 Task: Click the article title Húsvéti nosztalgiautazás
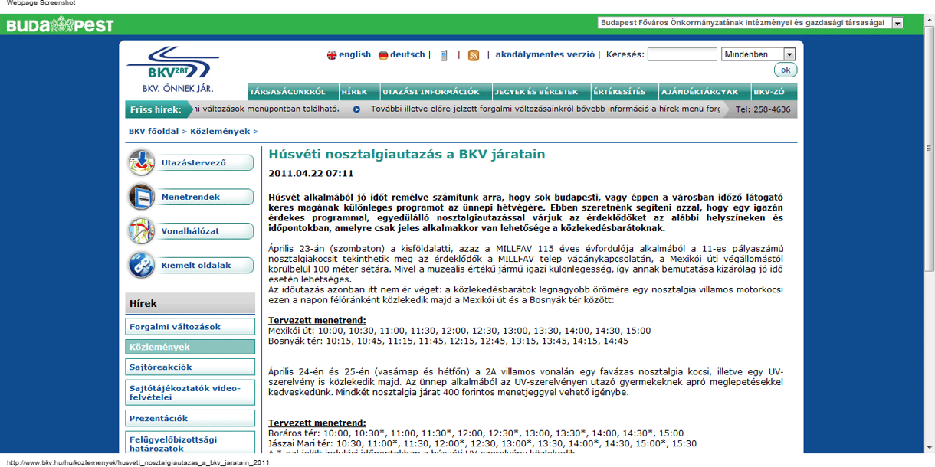pos(407,154)
